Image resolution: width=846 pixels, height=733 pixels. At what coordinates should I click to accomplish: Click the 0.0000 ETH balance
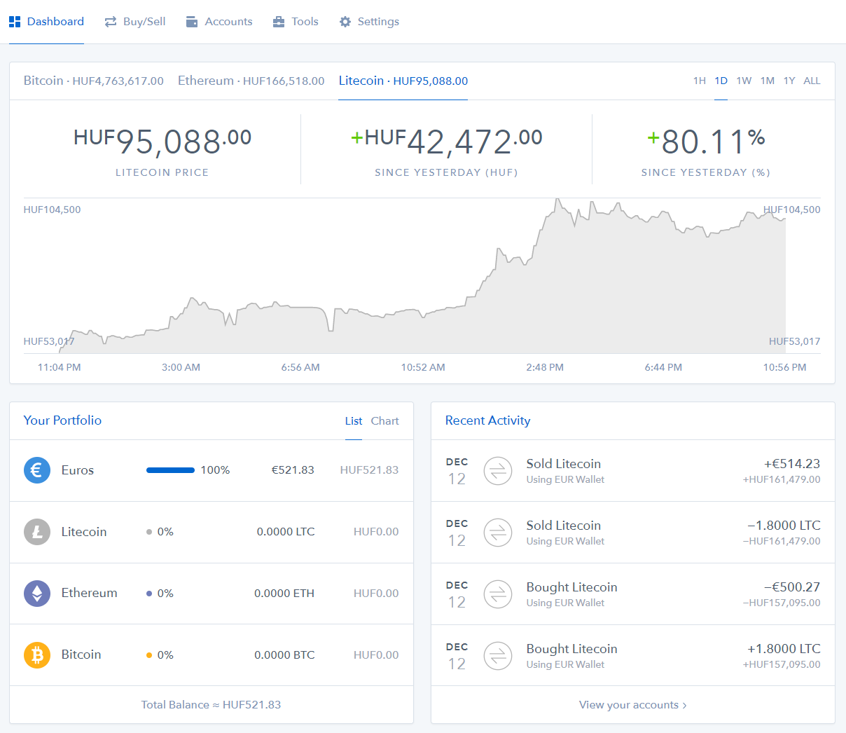(x=284, y=594)
